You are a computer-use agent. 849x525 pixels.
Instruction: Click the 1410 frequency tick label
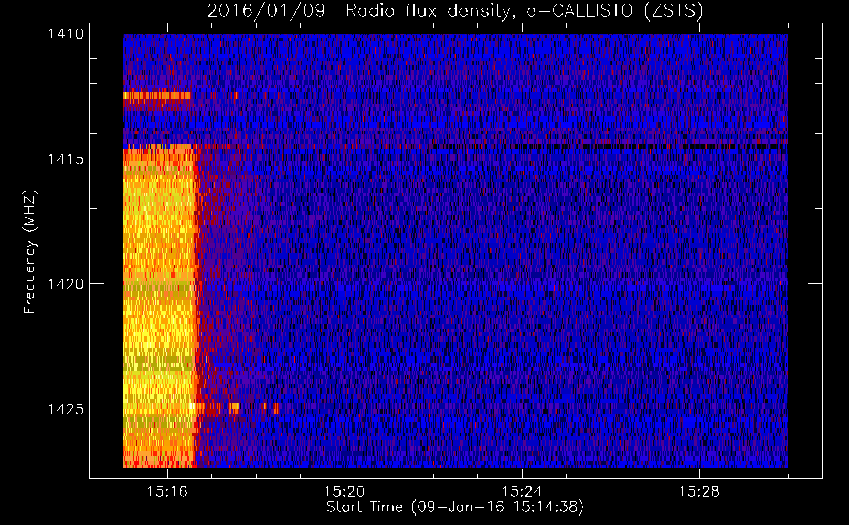pyautogui.click(x=66, y=34)
